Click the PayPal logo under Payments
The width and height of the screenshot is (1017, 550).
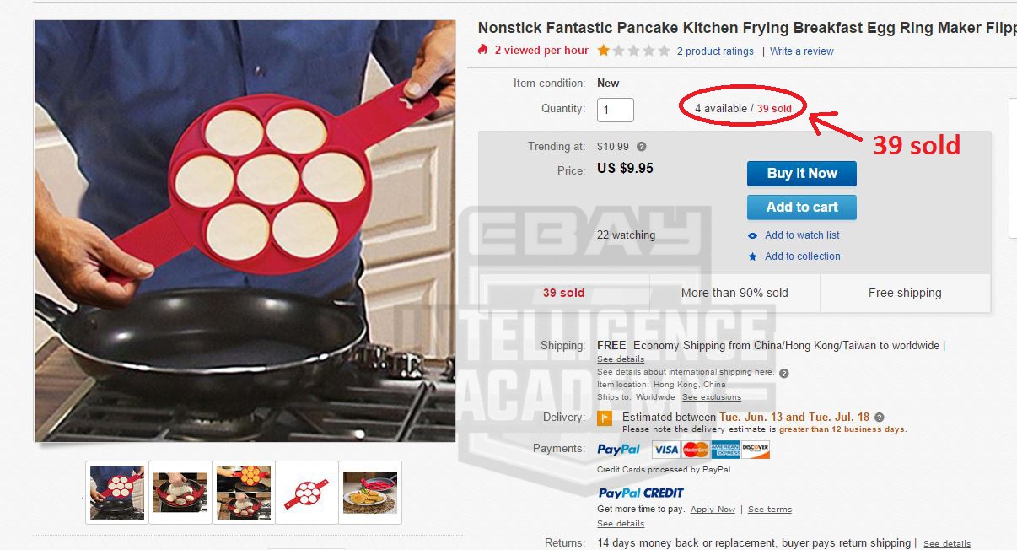pyautogui.click(x=619, y=450)
